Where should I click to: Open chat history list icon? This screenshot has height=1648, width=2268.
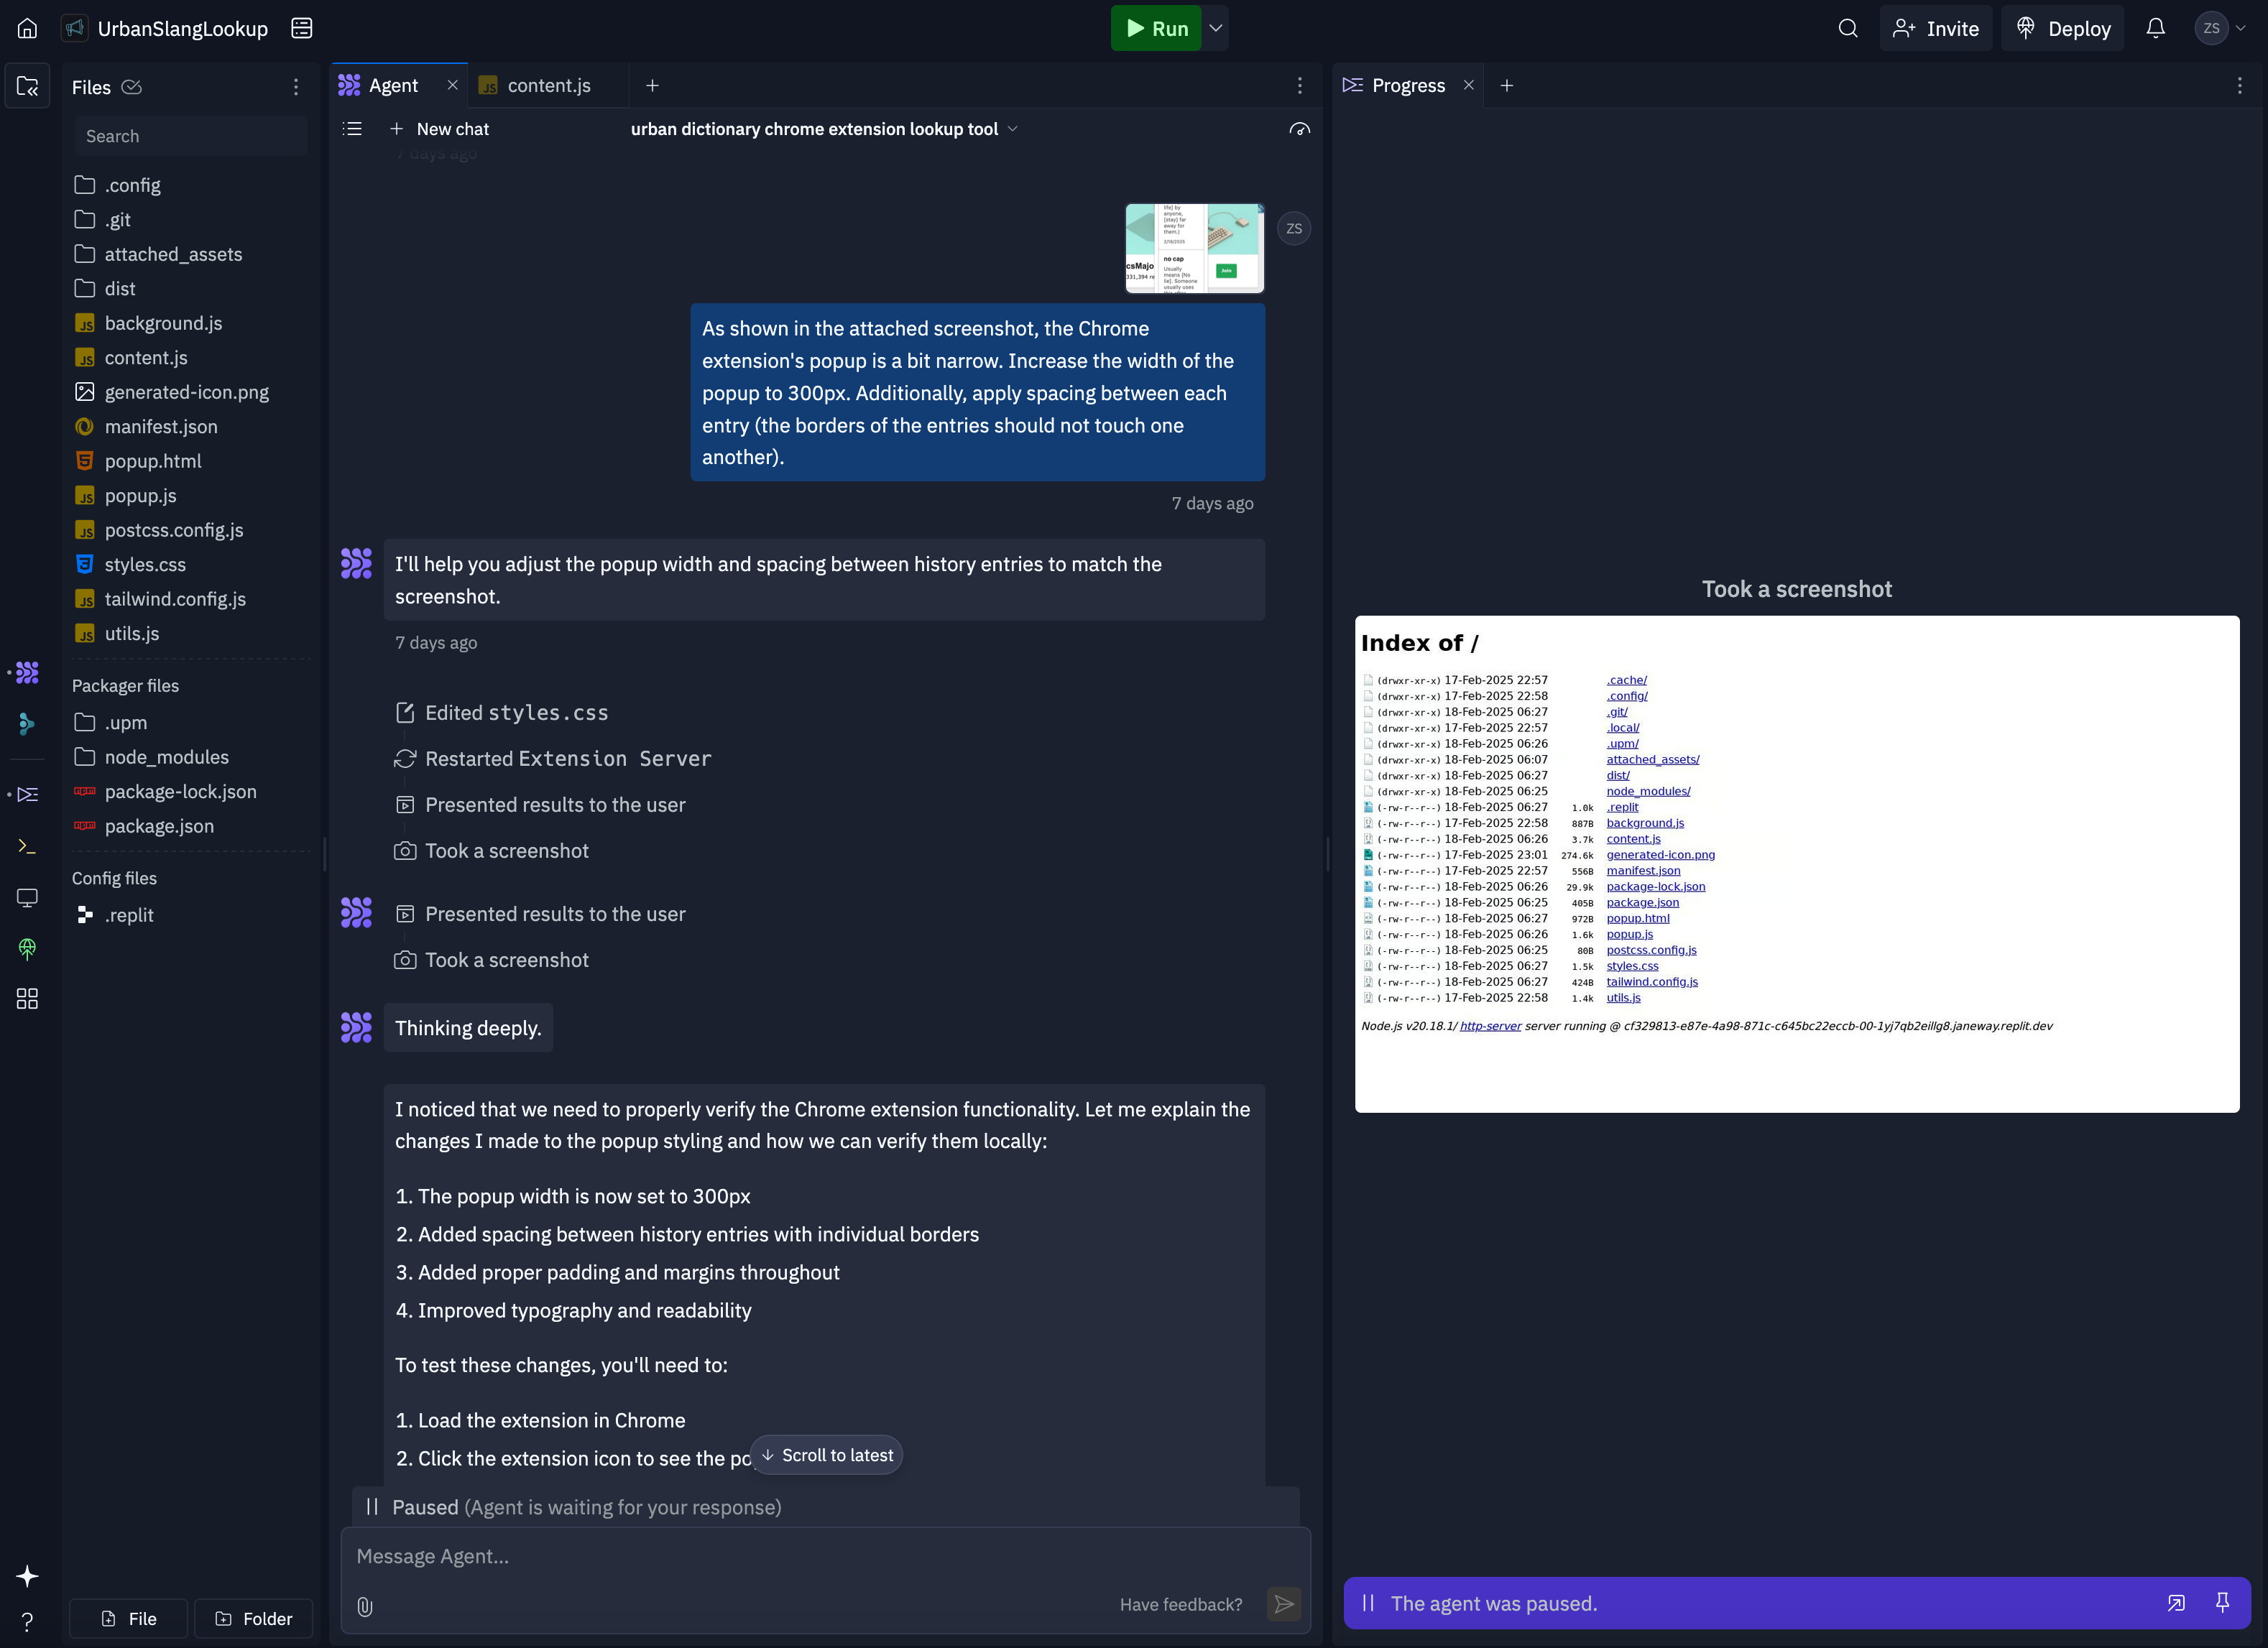352,129
